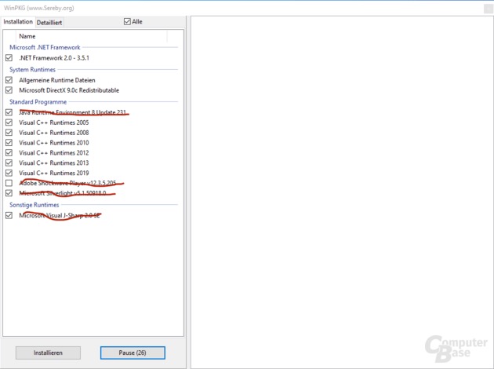Uncheck Java Runtime Environment 8 Update 231
Image resolution: width=494 pixels, height=369 pixels.
coord(9,112)
